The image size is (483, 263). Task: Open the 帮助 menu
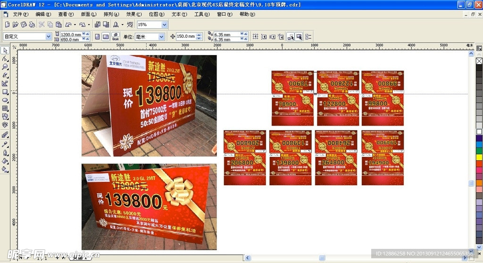[247, 14]
